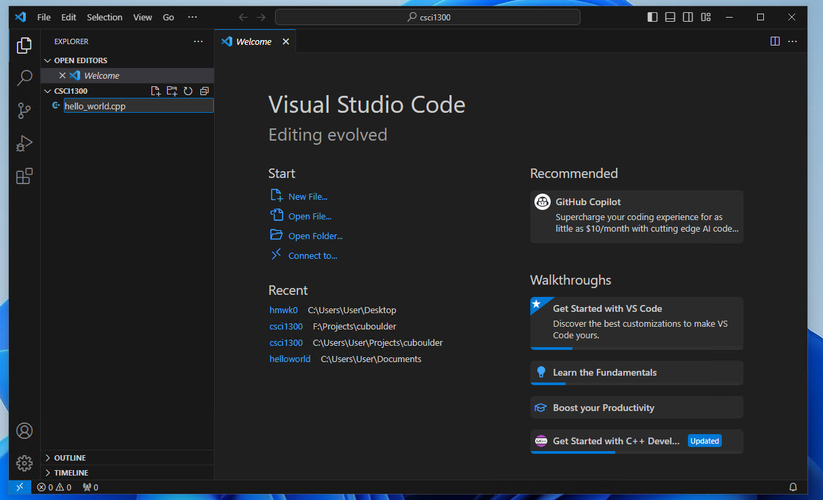Click the New File icon in CSCI1300 header
This screenshot has width=823, height=500.
click(x=156, y=91)
